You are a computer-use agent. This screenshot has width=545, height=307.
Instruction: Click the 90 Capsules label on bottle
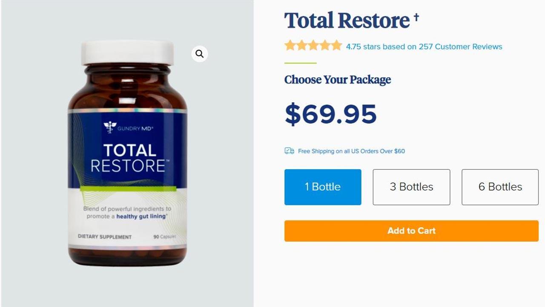click(x=164, y=237)
